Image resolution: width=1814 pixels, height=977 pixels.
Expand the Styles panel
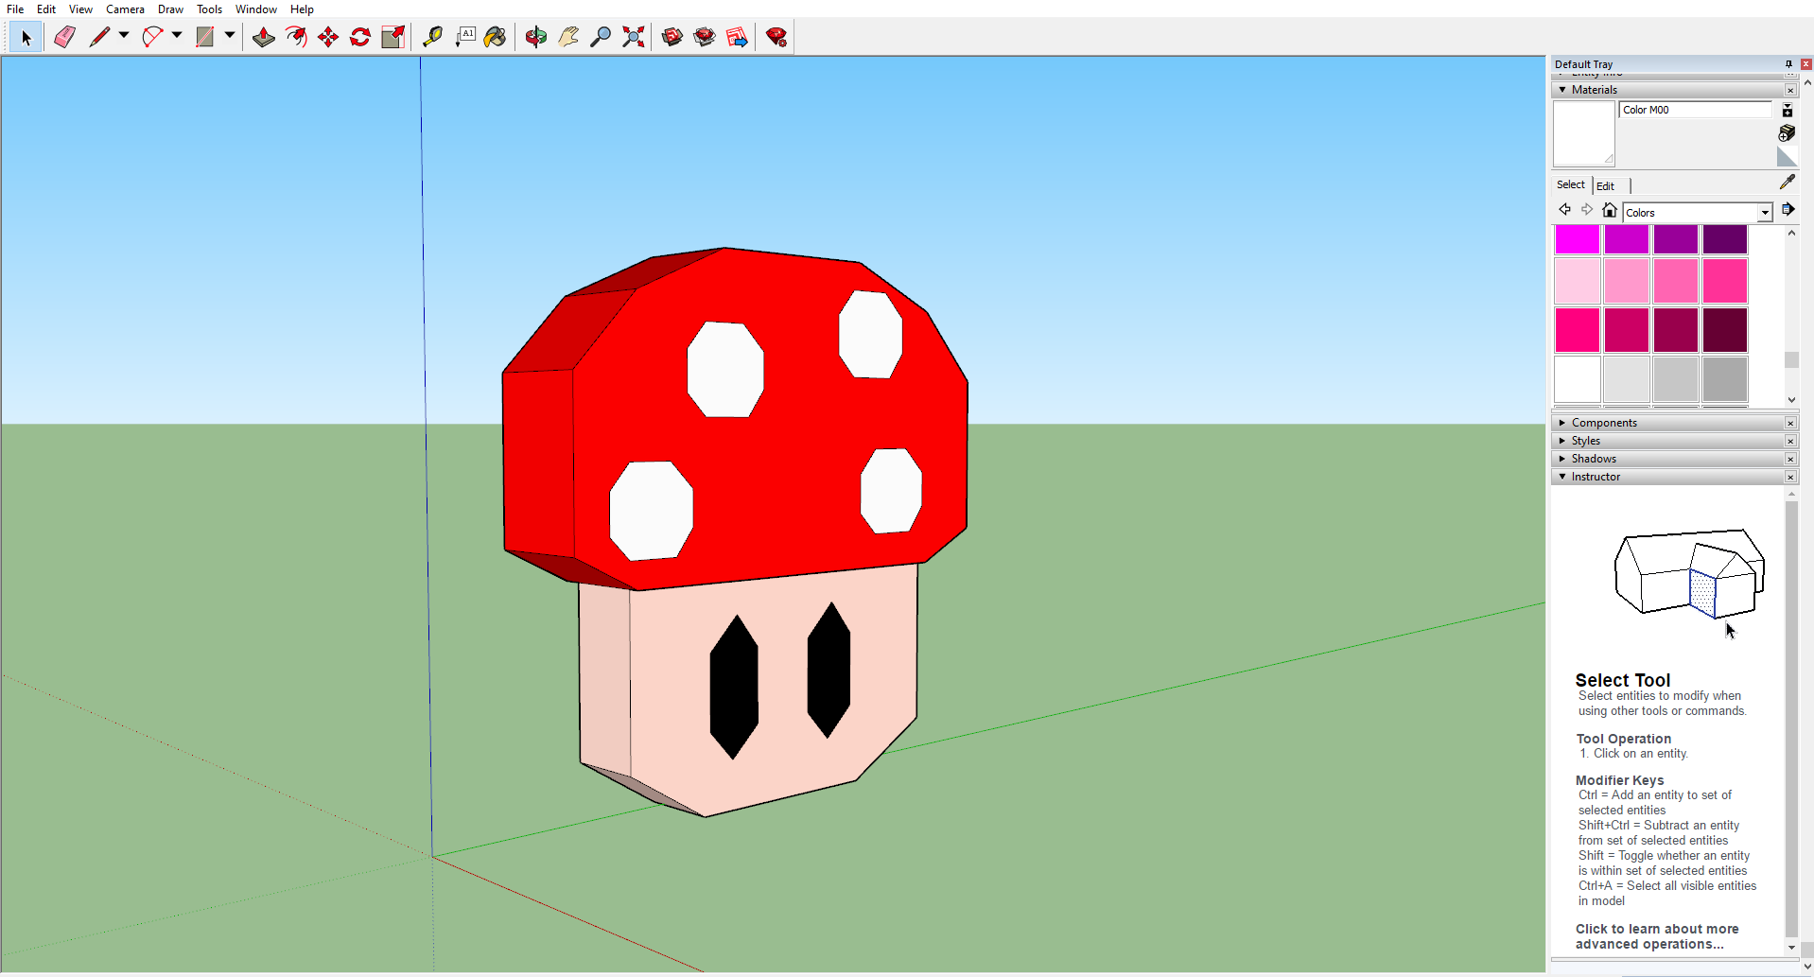(1562, 441)
